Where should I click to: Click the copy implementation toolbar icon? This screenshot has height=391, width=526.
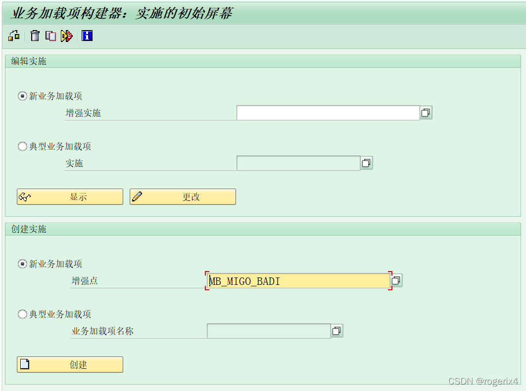click(50, 36)
